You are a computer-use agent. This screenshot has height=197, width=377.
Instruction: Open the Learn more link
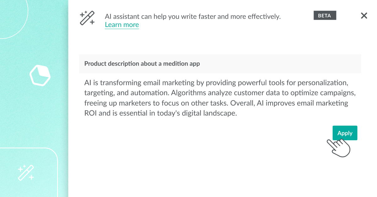122,25
